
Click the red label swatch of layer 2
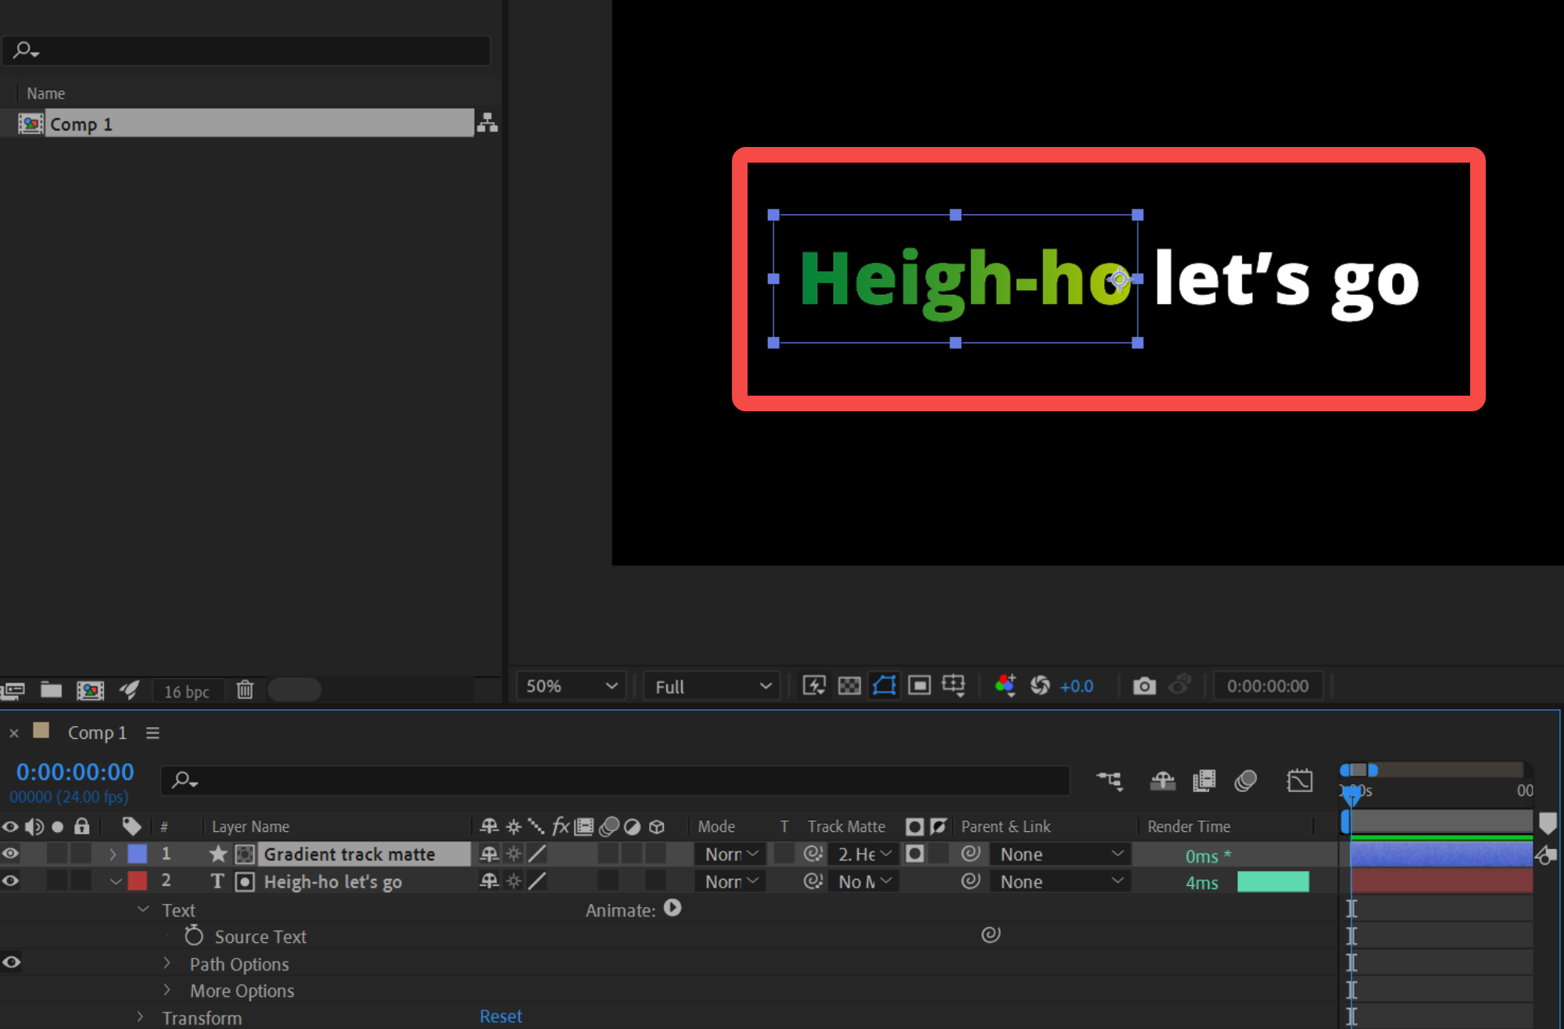tap(138, 880)
